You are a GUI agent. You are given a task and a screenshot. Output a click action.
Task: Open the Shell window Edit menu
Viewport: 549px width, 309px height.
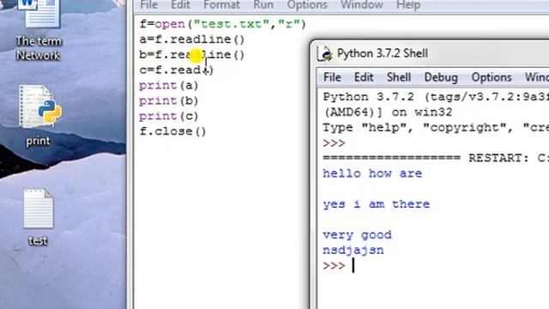(x=364, y=77)
